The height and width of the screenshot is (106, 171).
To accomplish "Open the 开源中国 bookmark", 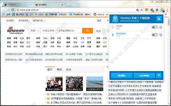I will (x=56, y=14).
